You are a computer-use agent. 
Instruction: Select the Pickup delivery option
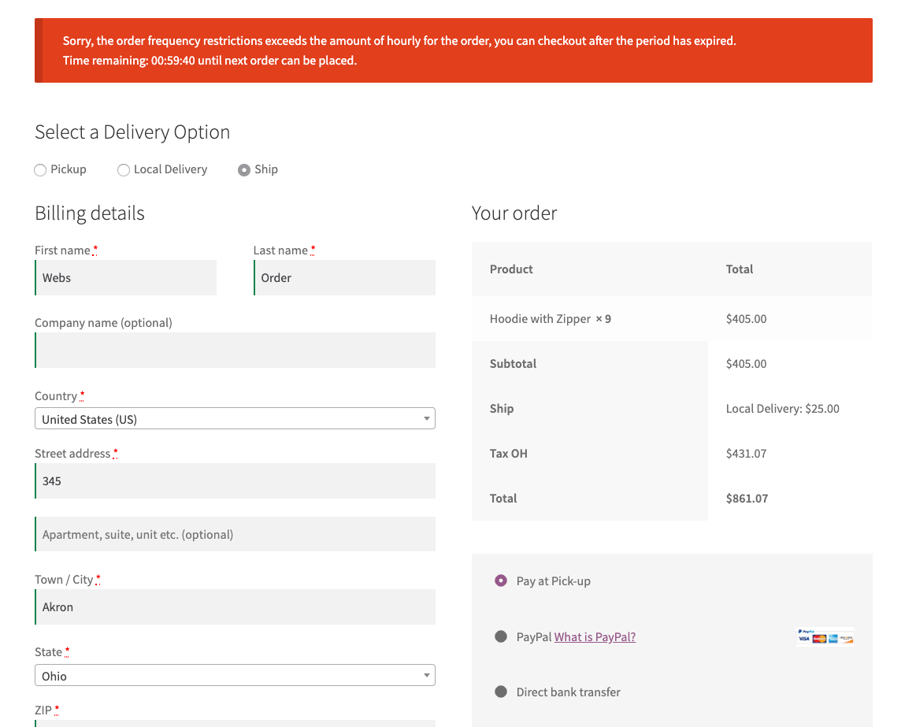tap(39, 170)
